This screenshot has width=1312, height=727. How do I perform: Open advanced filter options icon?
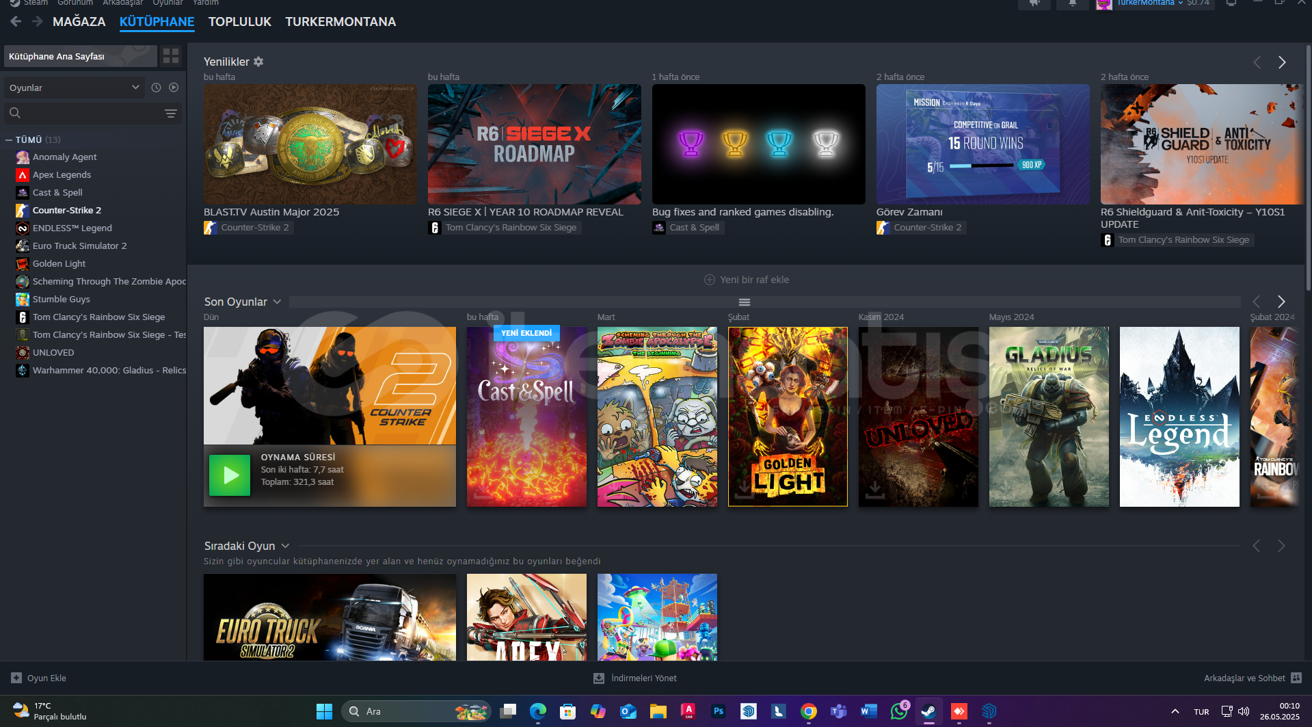click(x=171, y=113)
